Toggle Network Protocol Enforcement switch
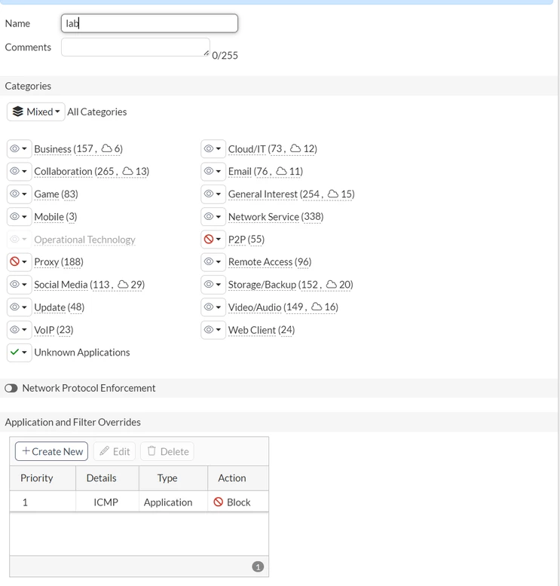Image resolution: width=560 pixels, height=586 pixels. 11,388
